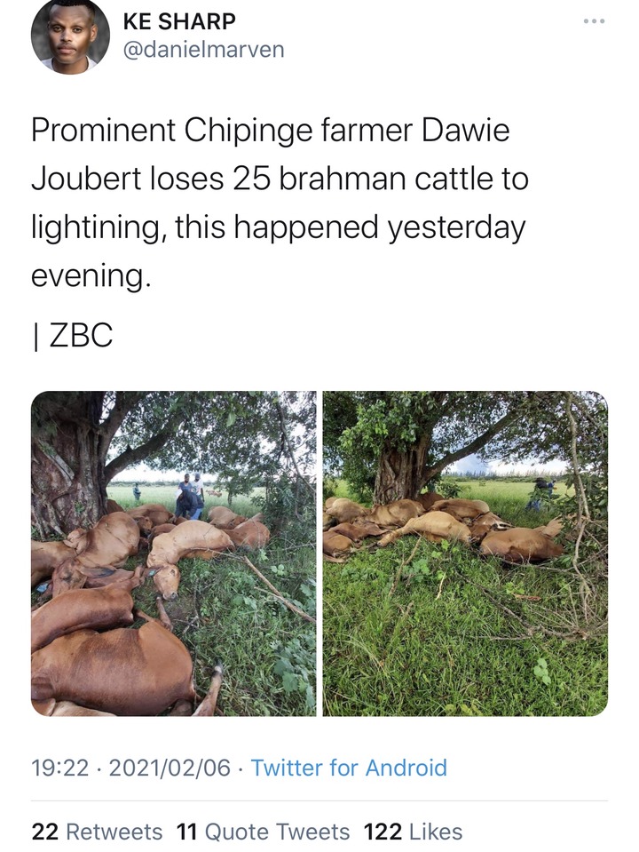This screenshot has height=852, width=639.
Task: Select the tweet text about Dawie Joubert
Action: click(x=280, y=203)
